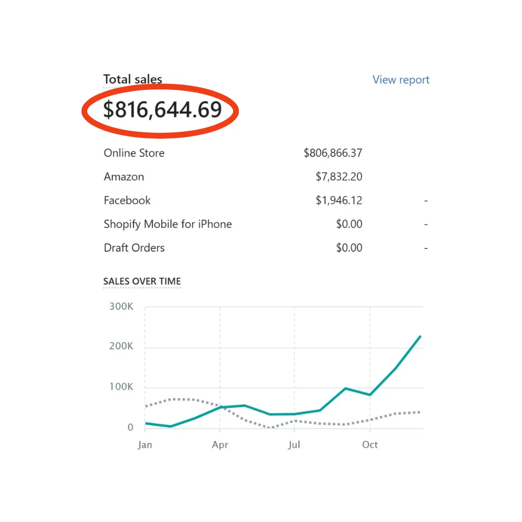Screen dimensions: 522x522
Task: Click the dash beside Draft Orders amount
Action: coord(426,248)
